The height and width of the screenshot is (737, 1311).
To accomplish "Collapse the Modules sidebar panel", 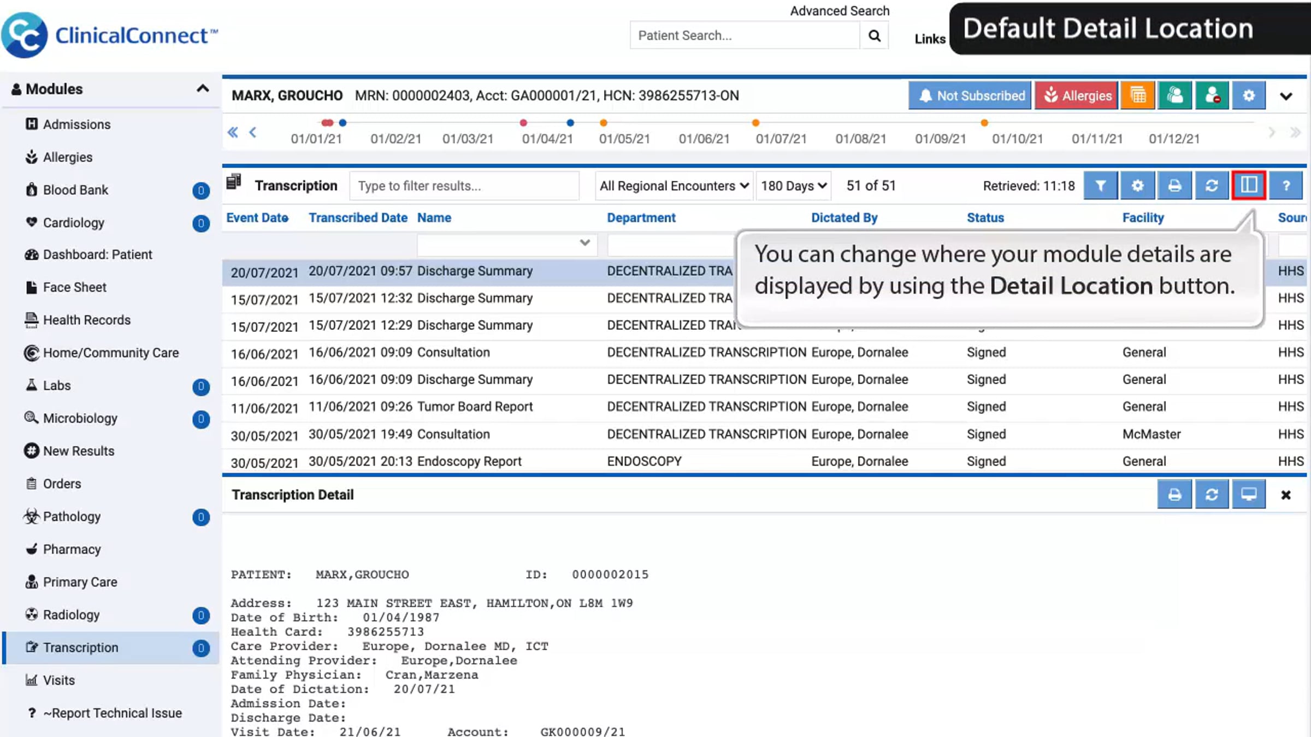I will coord(203,88).
